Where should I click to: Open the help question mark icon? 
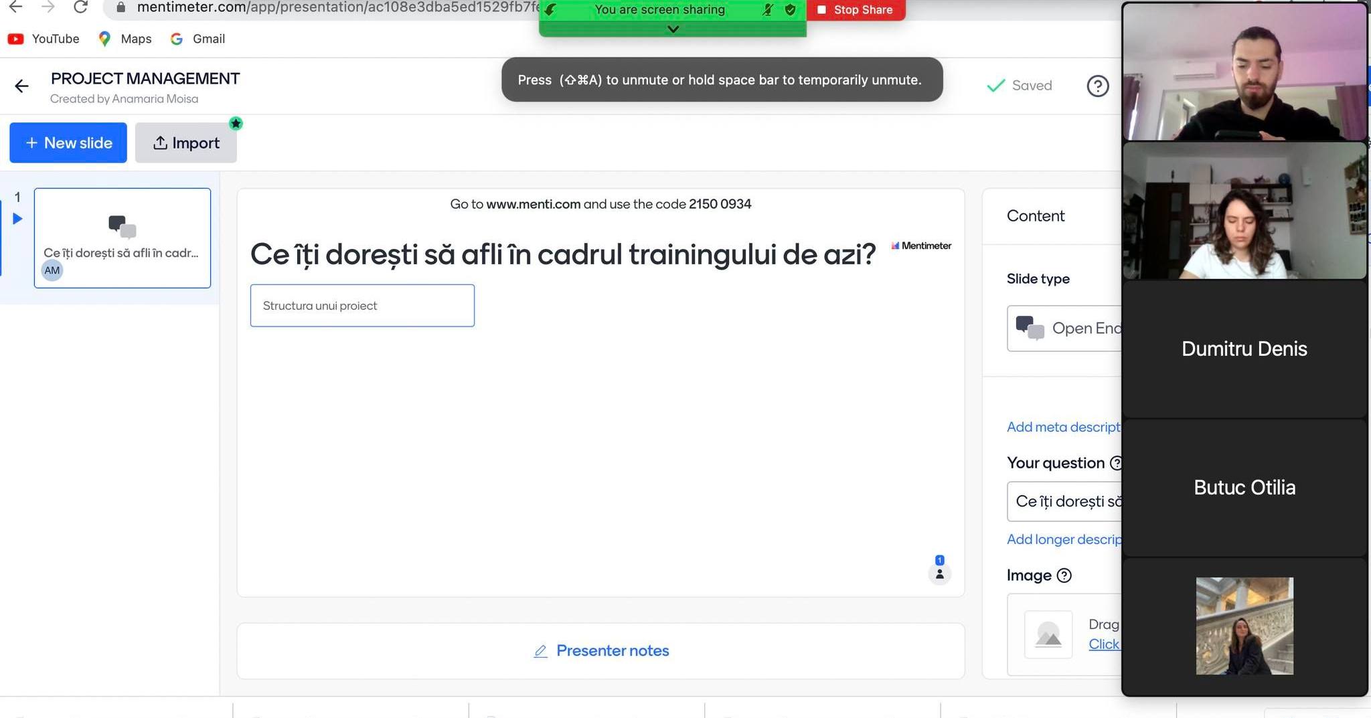tap(1097, 86)
